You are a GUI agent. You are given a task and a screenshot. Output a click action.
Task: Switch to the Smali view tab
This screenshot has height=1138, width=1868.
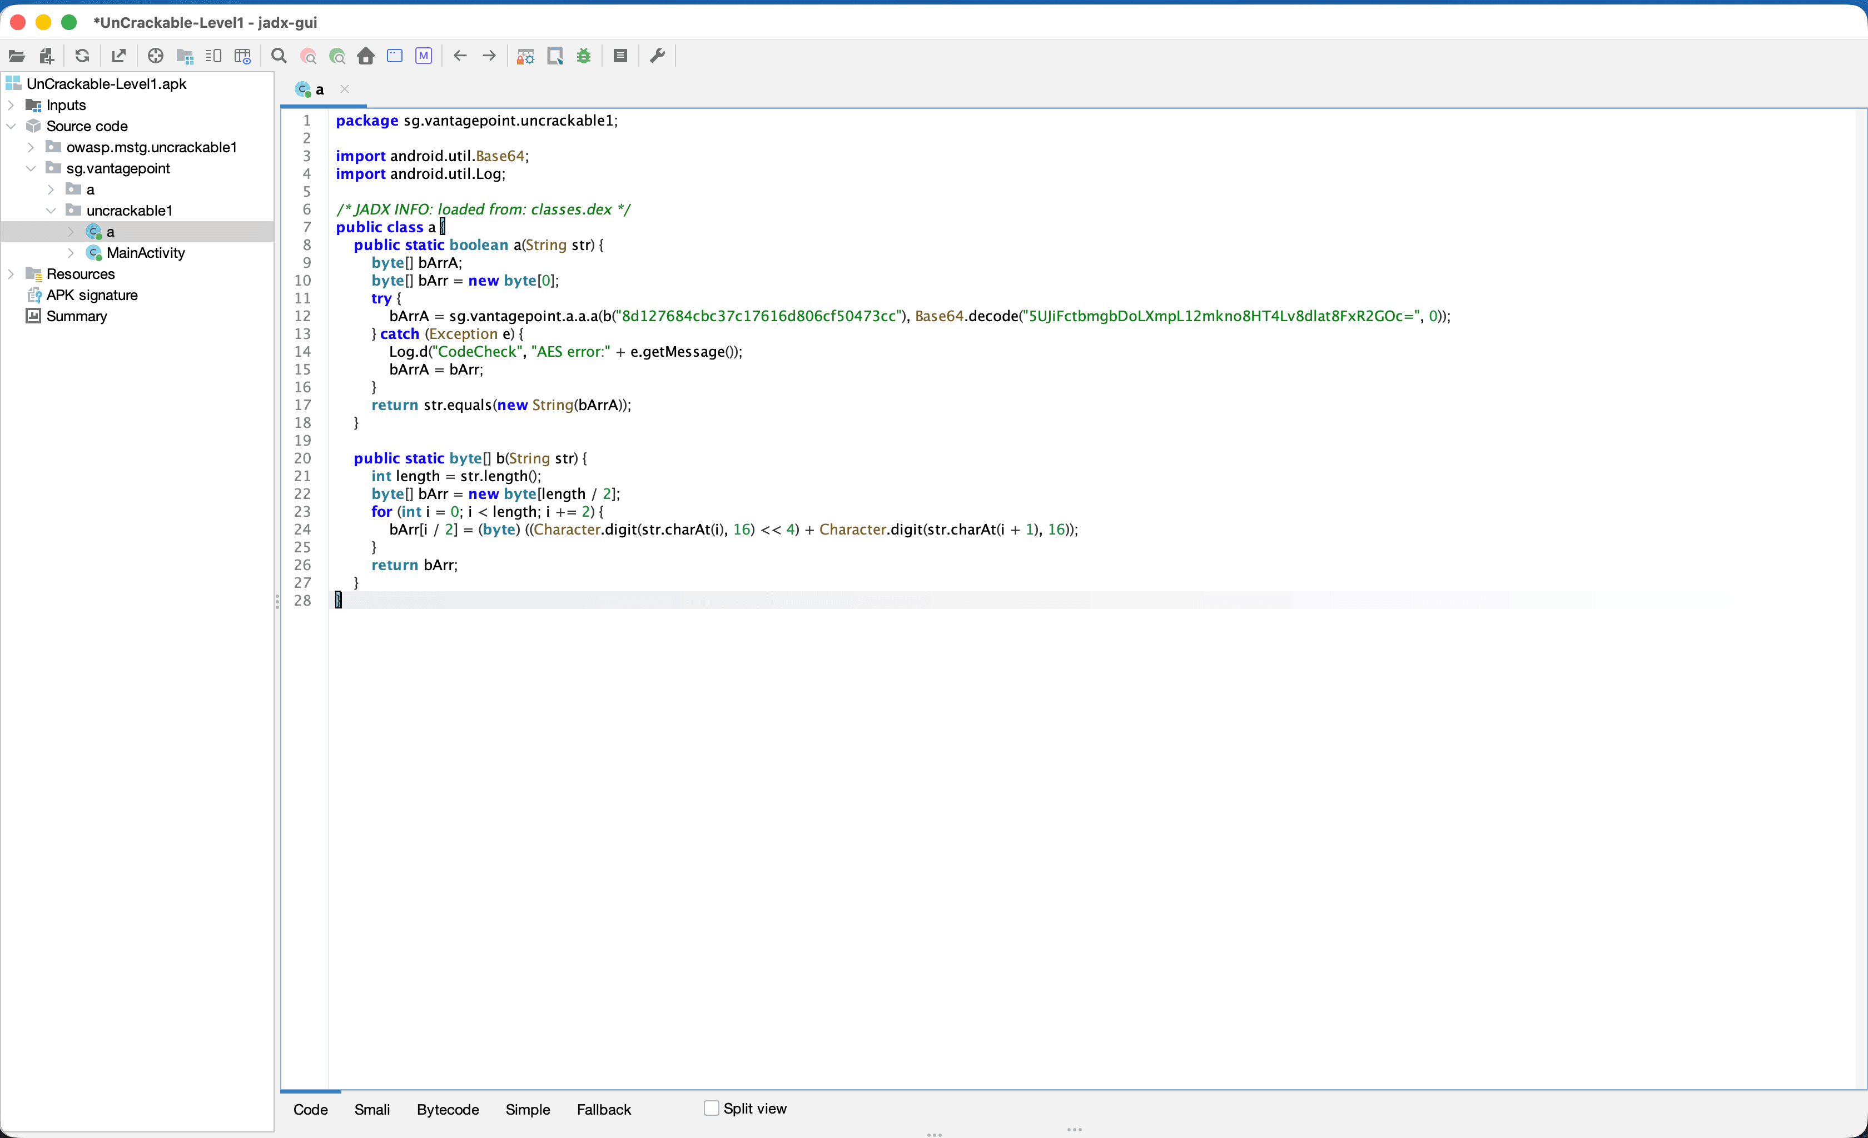[x=372, y=1110]
